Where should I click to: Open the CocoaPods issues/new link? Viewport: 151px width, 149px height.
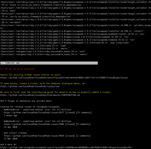click(30, 86)
